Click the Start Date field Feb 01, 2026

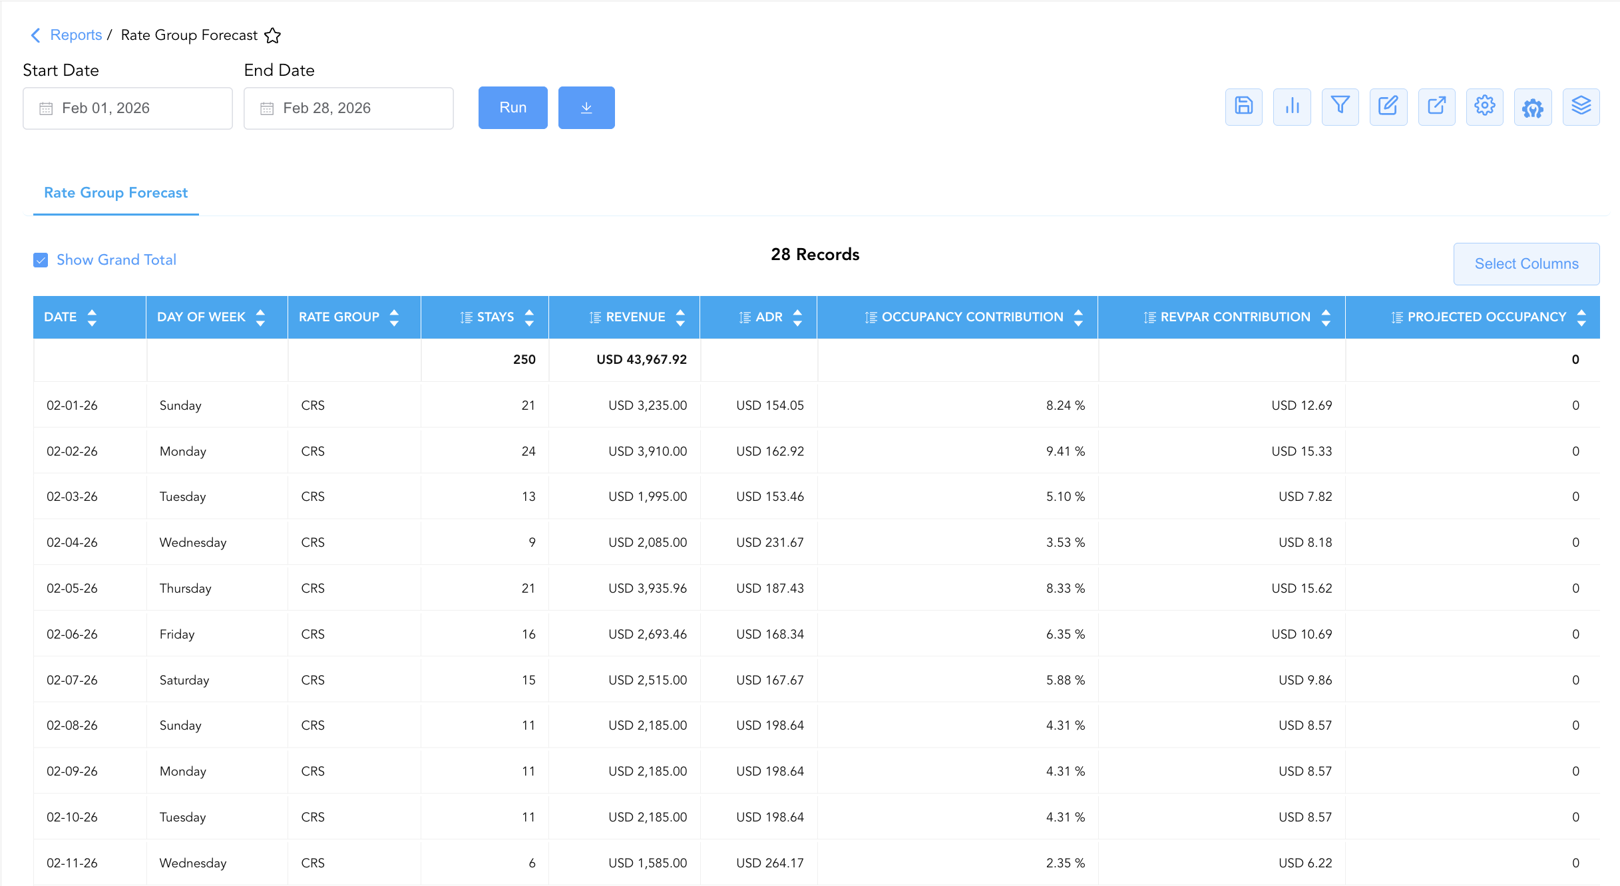(x=128, y=108)
